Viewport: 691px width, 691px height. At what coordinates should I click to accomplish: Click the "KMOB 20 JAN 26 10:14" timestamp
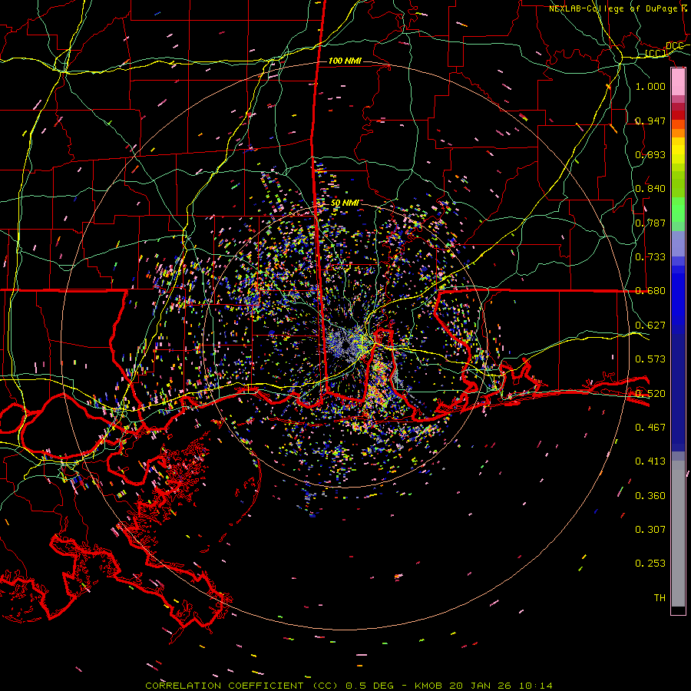click(484, 686)
